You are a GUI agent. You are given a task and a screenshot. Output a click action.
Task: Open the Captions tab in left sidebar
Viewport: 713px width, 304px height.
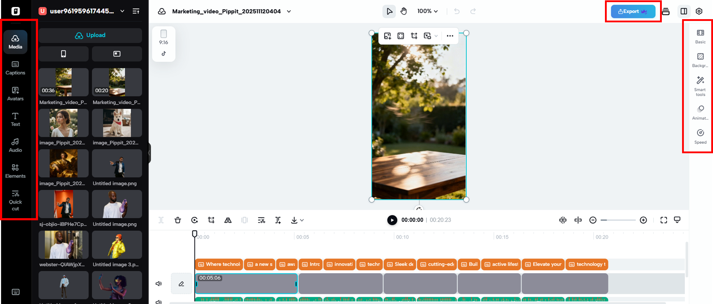pyautogui.click(x=15, y=68)
